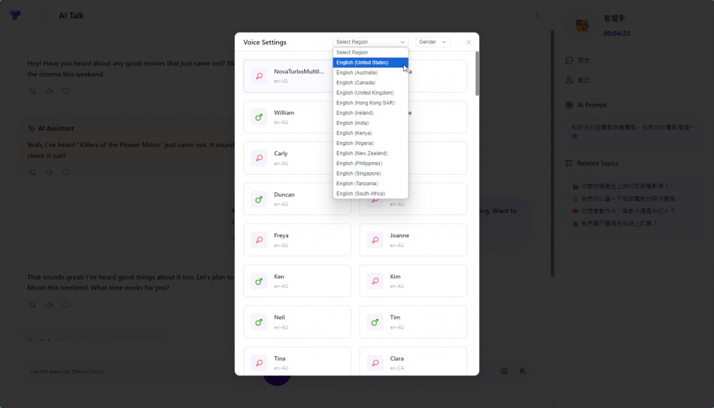Click female icon on Clara card

coord(374,363)
